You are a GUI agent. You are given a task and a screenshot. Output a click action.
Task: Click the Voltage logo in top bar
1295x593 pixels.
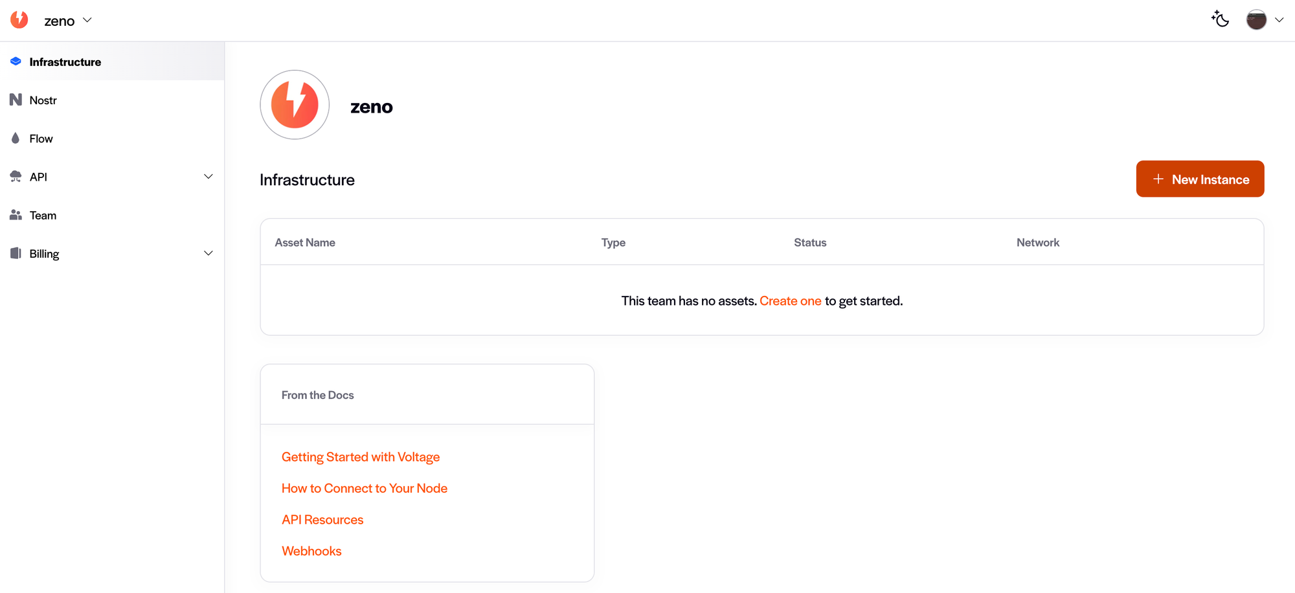click(19, 20)
